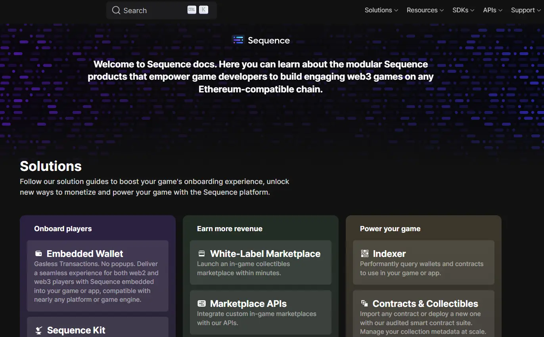
Task: Expand the APIs dropdown chevron
Action: (x=500, y=11)
